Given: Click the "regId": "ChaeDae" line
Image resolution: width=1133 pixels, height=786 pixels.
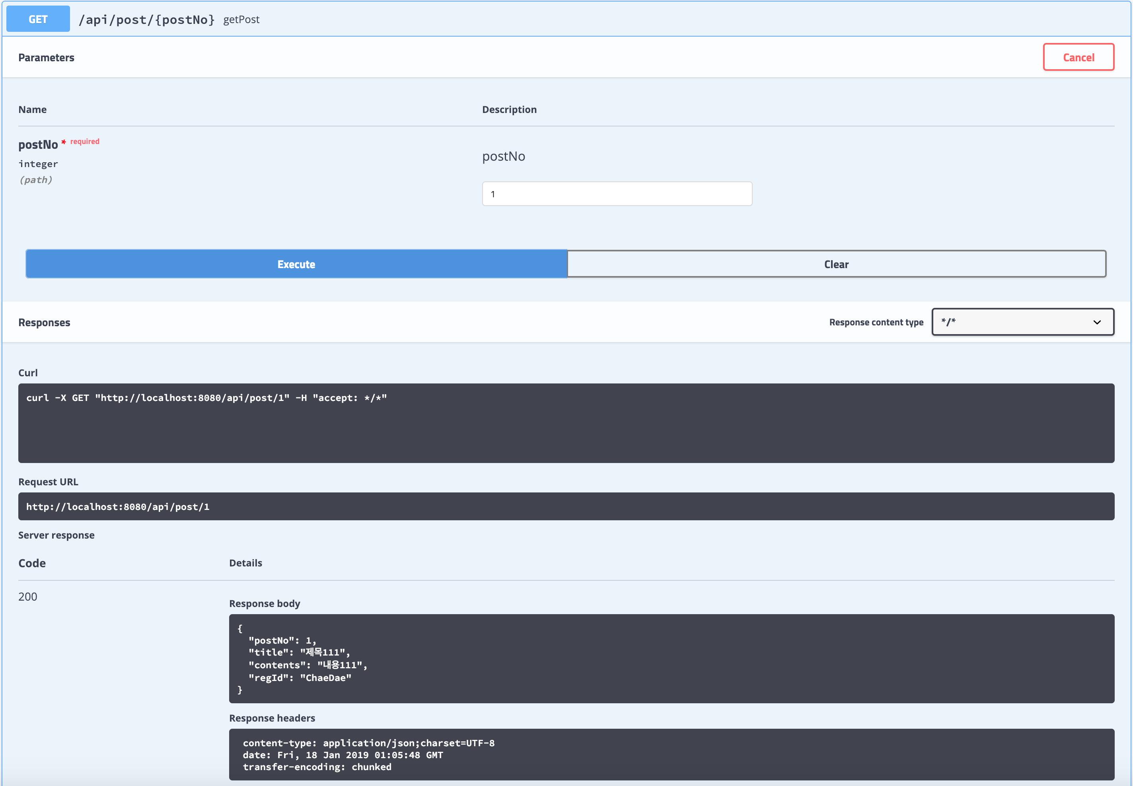Looking at the screenshot, I should [300, 678].
